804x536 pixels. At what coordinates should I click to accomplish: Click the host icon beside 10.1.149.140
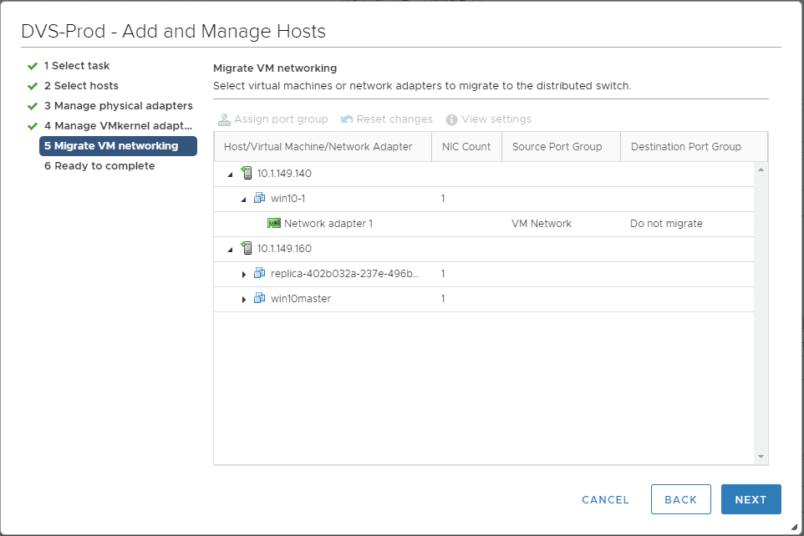tap(247, 173)
